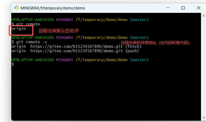Click the 'git remote -v' command text

click(32, 42)
